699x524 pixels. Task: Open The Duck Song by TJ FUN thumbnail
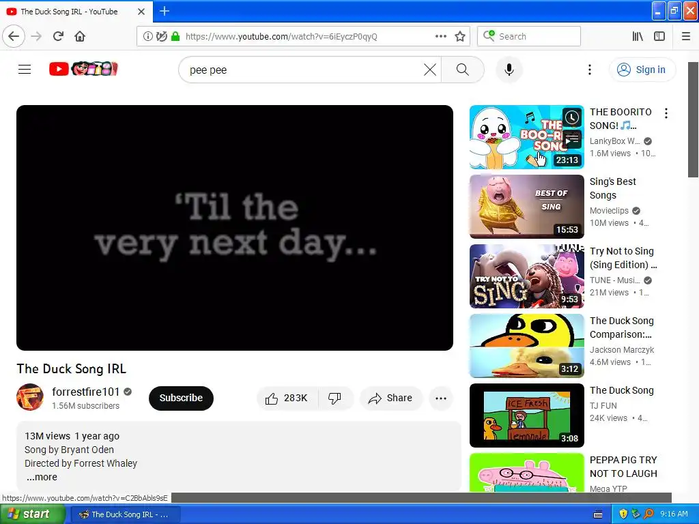(526, 416)
